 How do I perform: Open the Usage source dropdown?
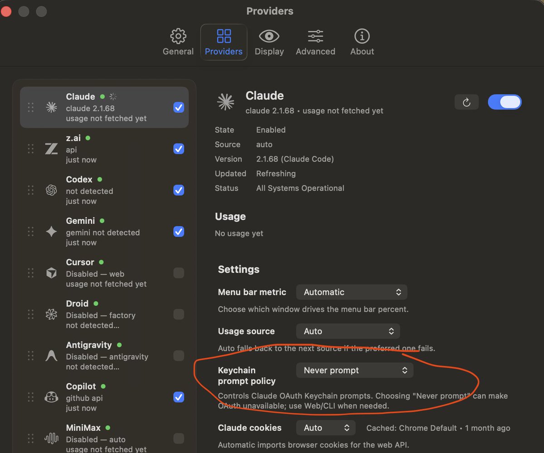[348, 331]
